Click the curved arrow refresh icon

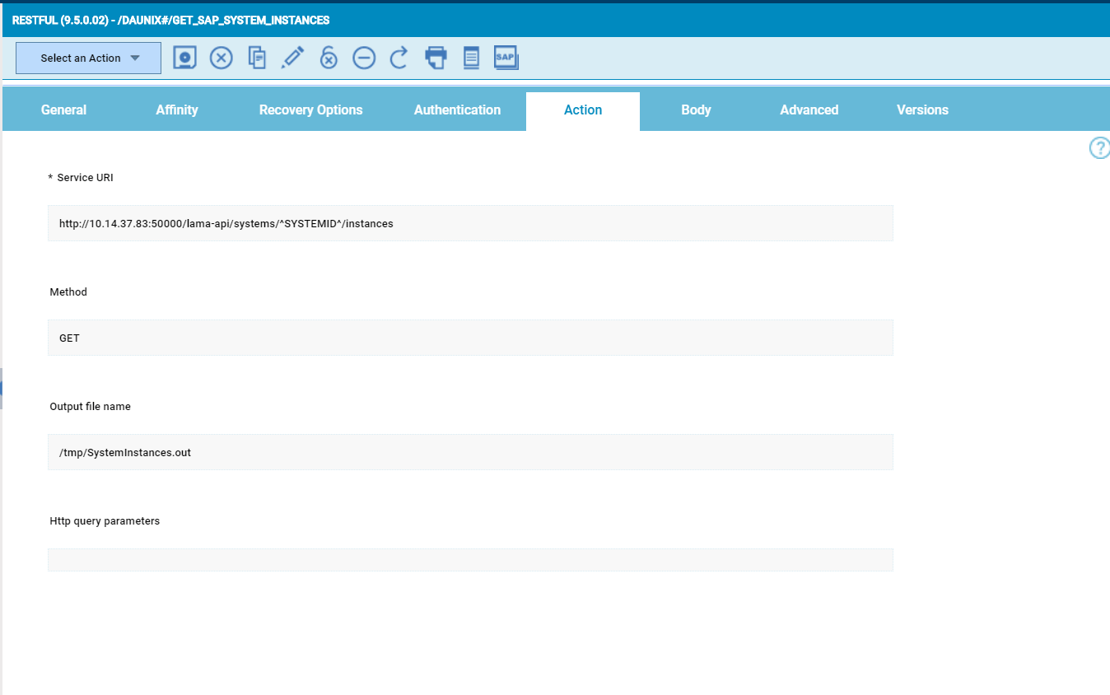click(399, 58)
